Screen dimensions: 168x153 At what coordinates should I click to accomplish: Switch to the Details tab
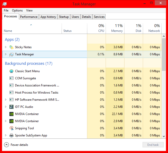tap(86, 17)
